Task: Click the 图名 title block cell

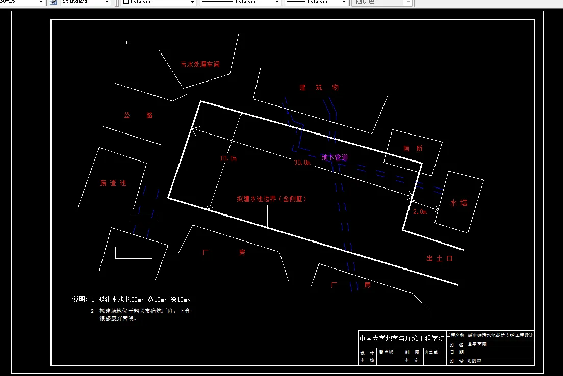Action: 456,345
